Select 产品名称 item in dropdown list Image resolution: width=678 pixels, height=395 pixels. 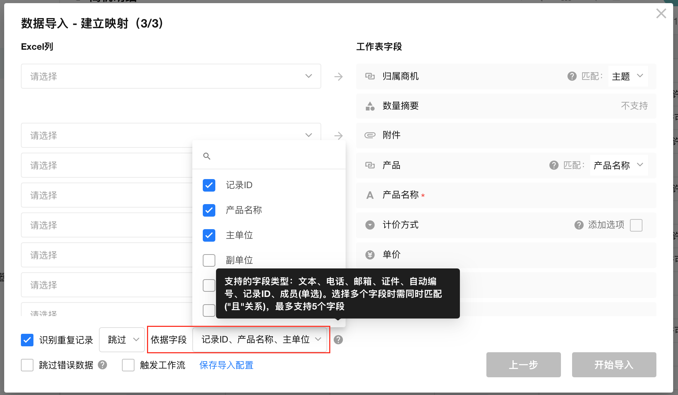click(x=244, y=210)
